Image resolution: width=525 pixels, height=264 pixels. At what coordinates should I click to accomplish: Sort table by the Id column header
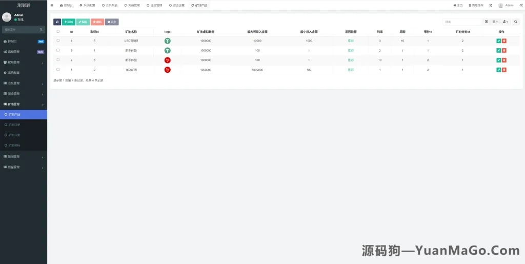71,32
